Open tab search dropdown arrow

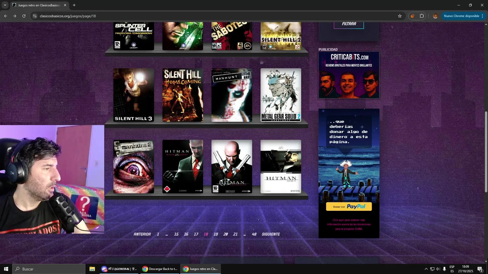[5, 5]
